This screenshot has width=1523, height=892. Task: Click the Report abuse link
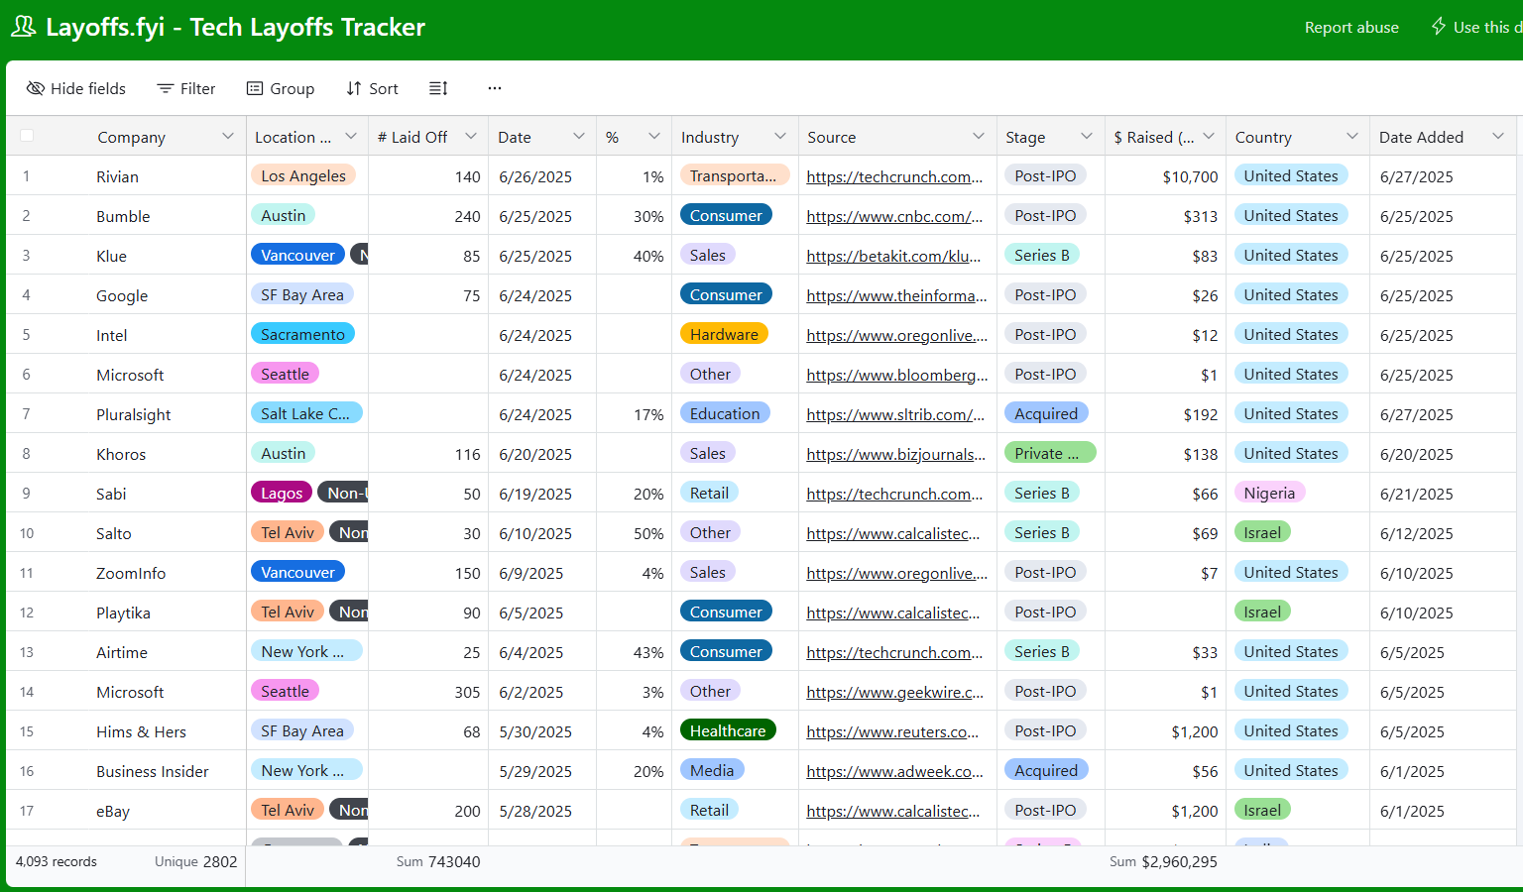[x=1351, y=28]
